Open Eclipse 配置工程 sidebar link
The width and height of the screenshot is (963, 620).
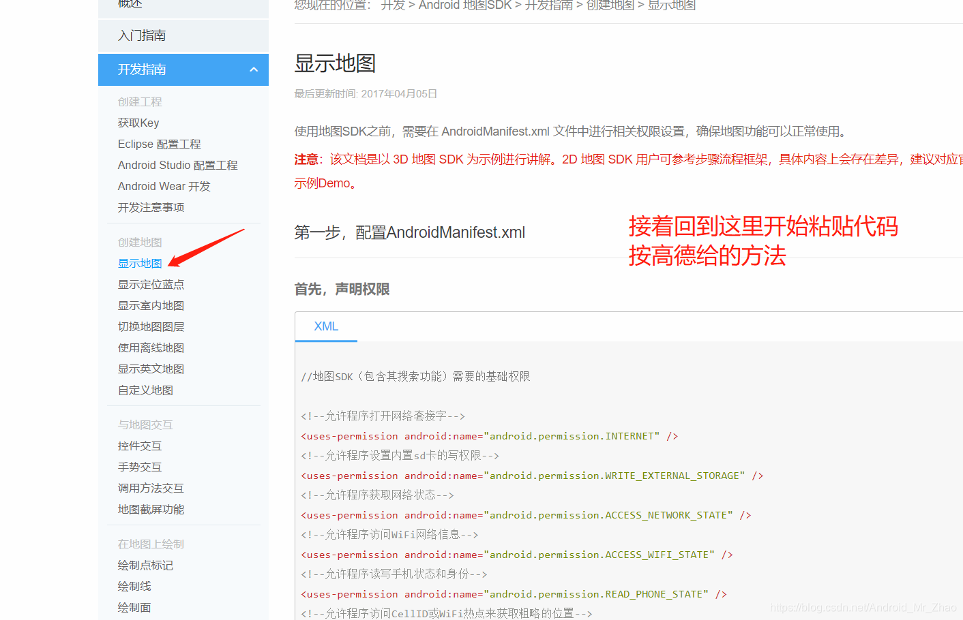click(159, 144)
